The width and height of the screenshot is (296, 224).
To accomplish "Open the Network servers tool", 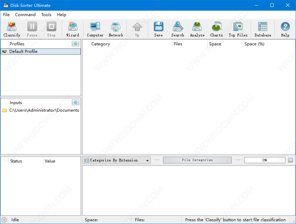I will (x=116, y=29).
